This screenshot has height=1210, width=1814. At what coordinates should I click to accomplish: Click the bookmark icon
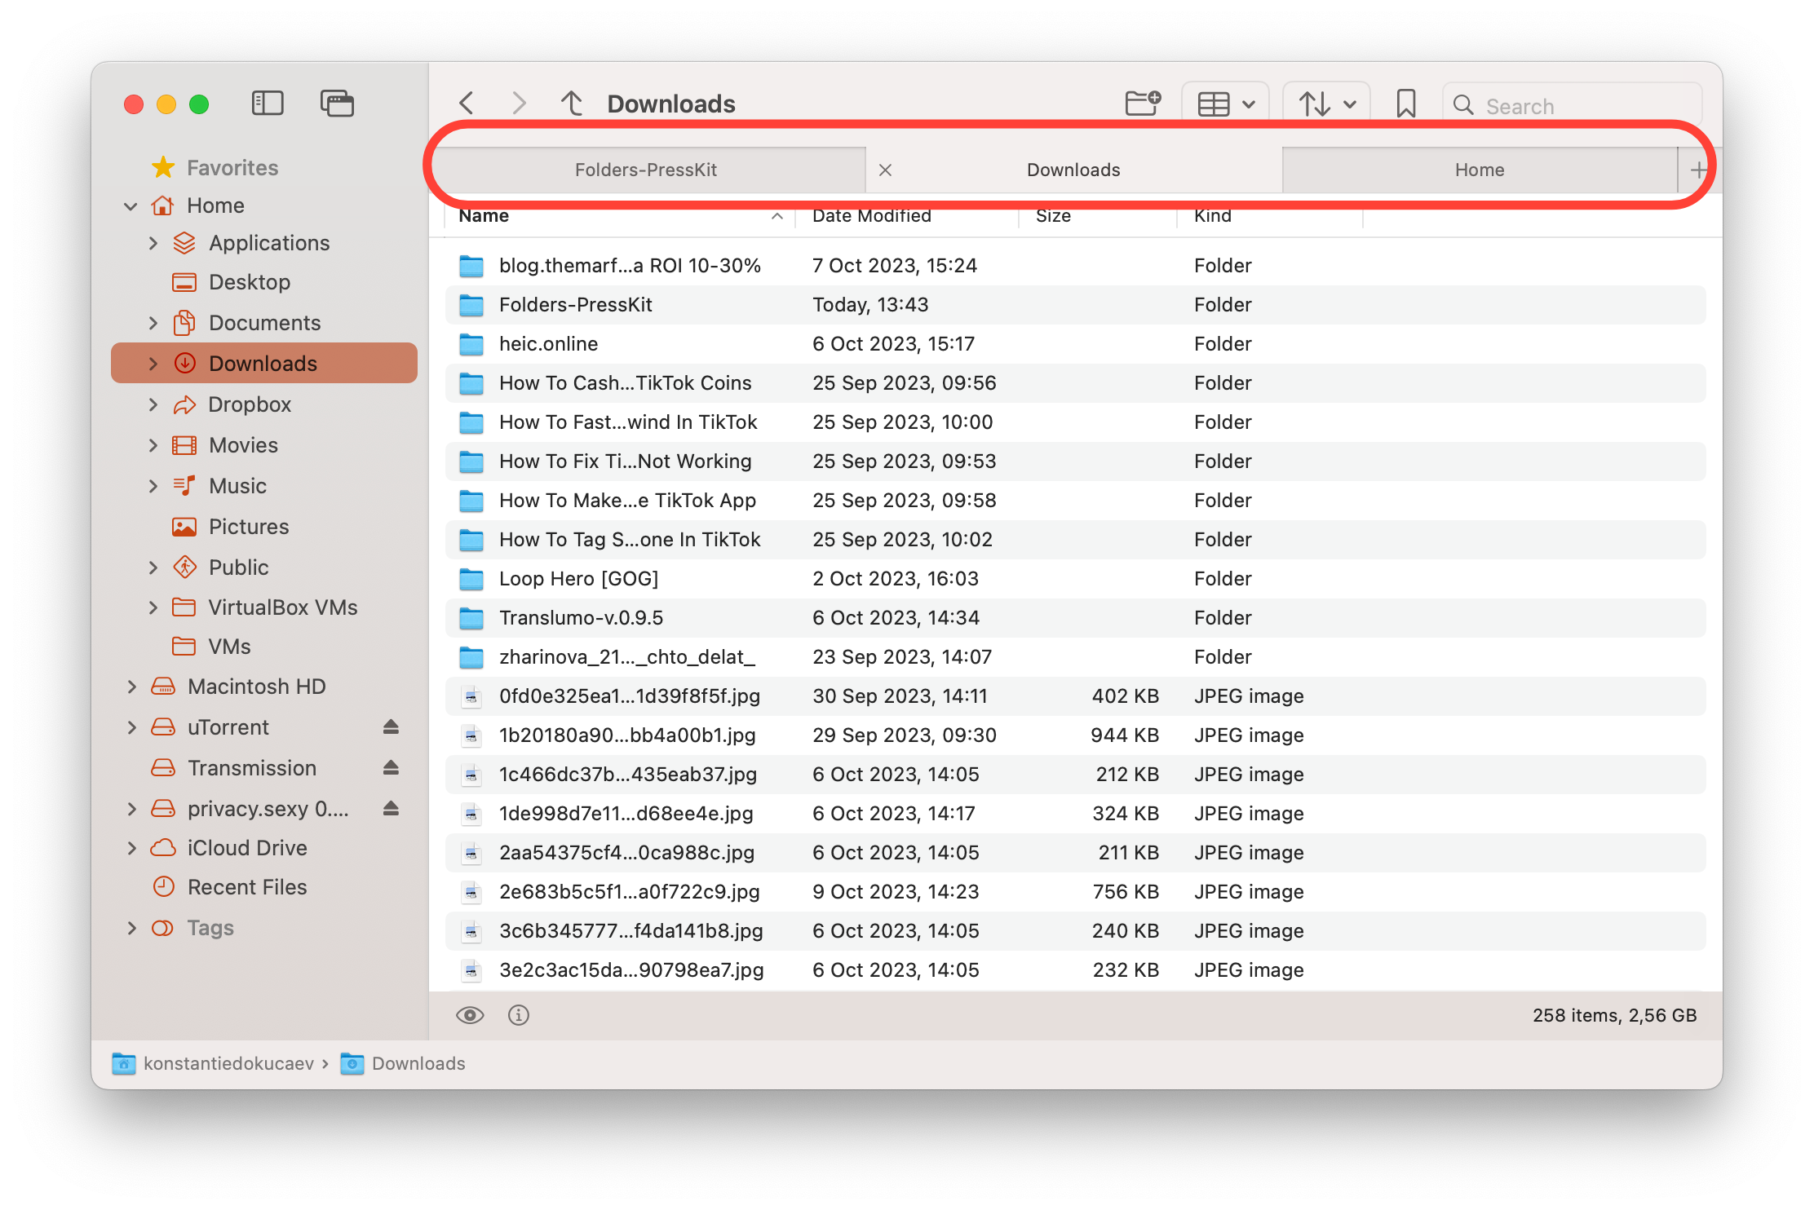[x=1405, y=104]
